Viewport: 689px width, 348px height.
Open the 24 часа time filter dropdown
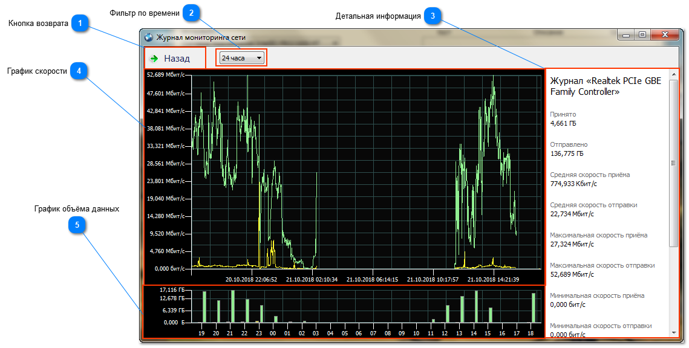242,58
